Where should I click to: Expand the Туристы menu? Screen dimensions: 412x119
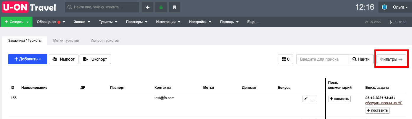click(x=108, y=22)
